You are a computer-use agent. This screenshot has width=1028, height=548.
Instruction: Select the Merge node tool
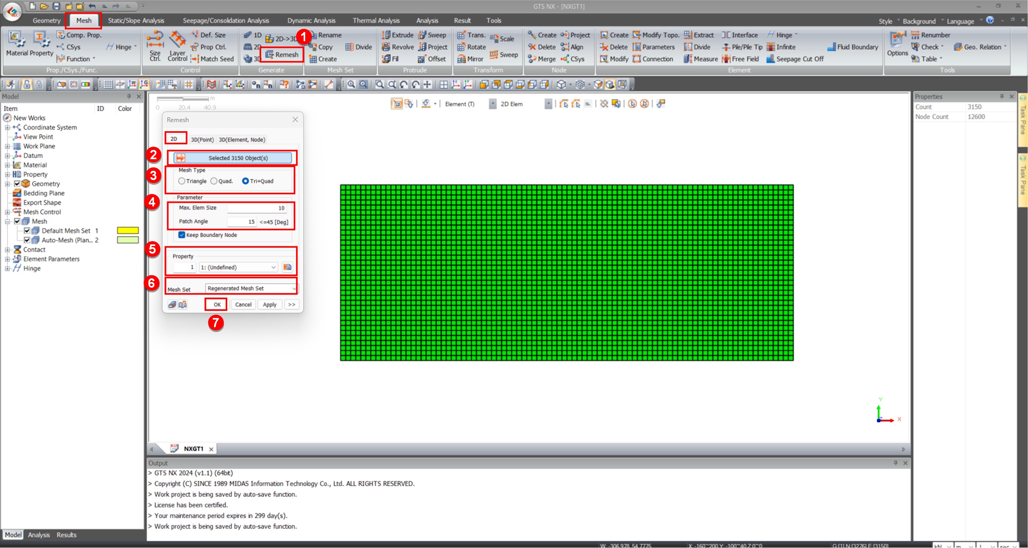click(x=542, y=59)
